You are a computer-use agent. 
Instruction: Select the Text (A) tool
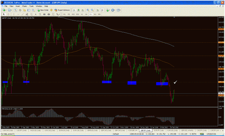point(36,14)
